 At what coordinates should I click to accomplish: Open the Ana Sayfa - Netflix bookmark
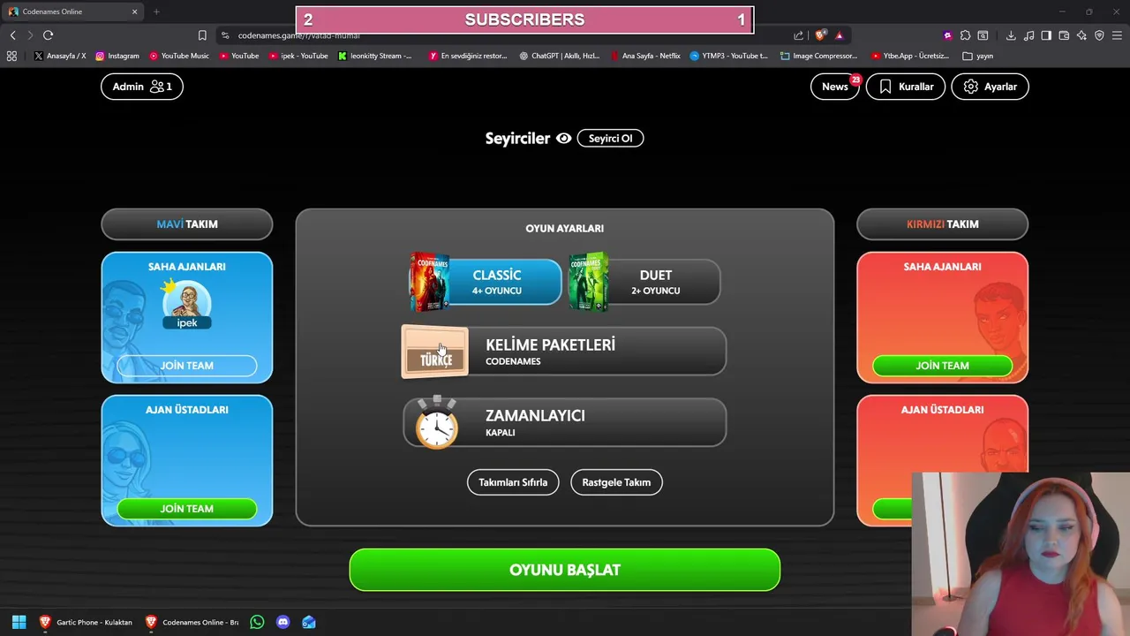pyautogui.click(x=644, y=56)
